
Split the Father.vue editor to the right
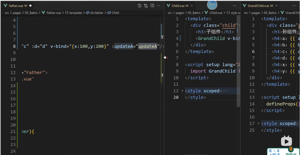coord(152,5)
